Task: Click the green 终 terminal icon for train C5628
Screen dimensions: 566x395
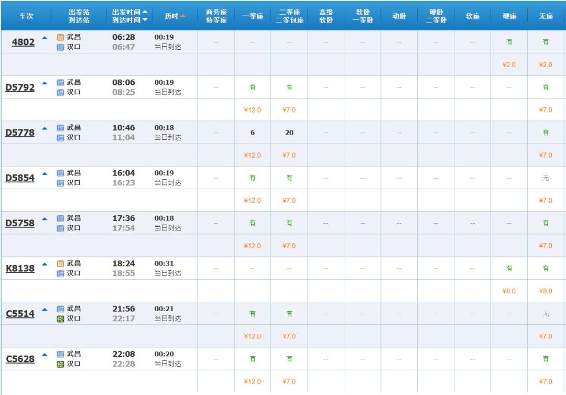Action: pos(60,364)
